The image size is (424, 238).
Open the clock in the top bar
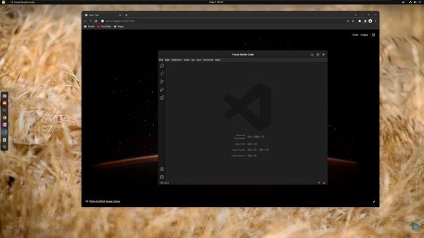point(217,2)
